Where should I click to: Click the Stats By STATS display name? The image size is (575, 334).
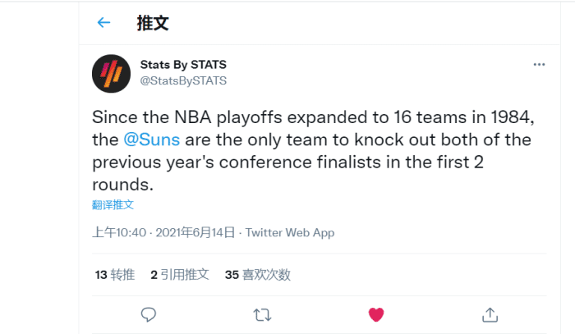click(x=183, y=65)
